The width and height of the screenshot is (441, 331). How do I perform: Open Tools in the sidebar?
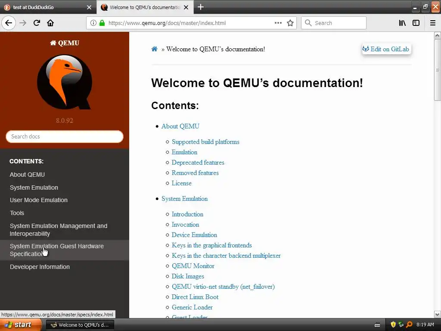[17, 213]
